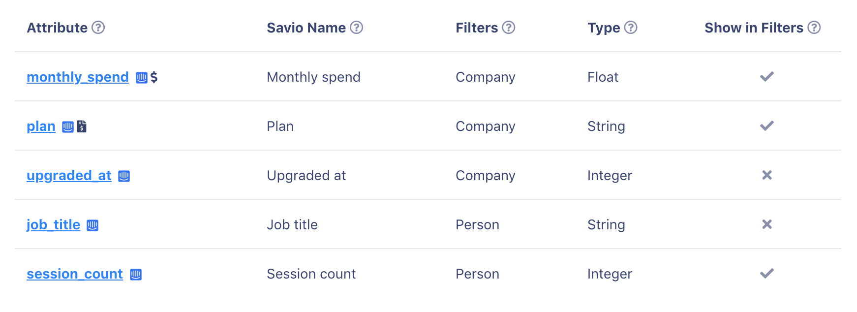
Task: Open the help icon beside Type header
Action: (631, 28)
